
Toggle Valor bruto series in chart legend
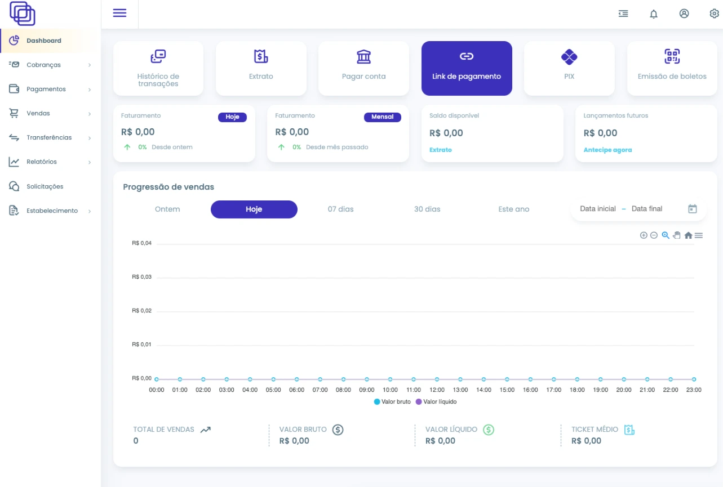392,402
